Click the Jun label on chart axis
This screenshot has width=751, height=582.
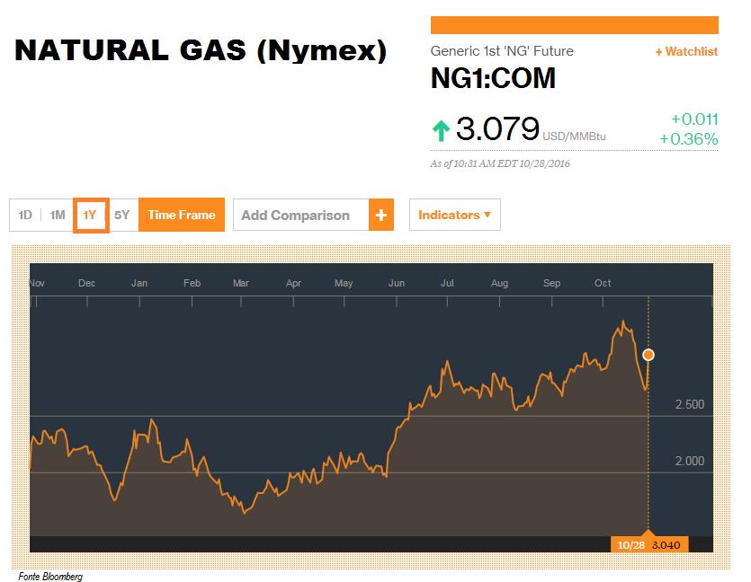coord(397,283)
